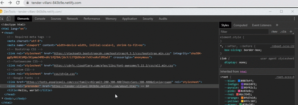Screen dimensions: 298x105
Task: Click the --indigo color swatch
Action: (242, 84)
